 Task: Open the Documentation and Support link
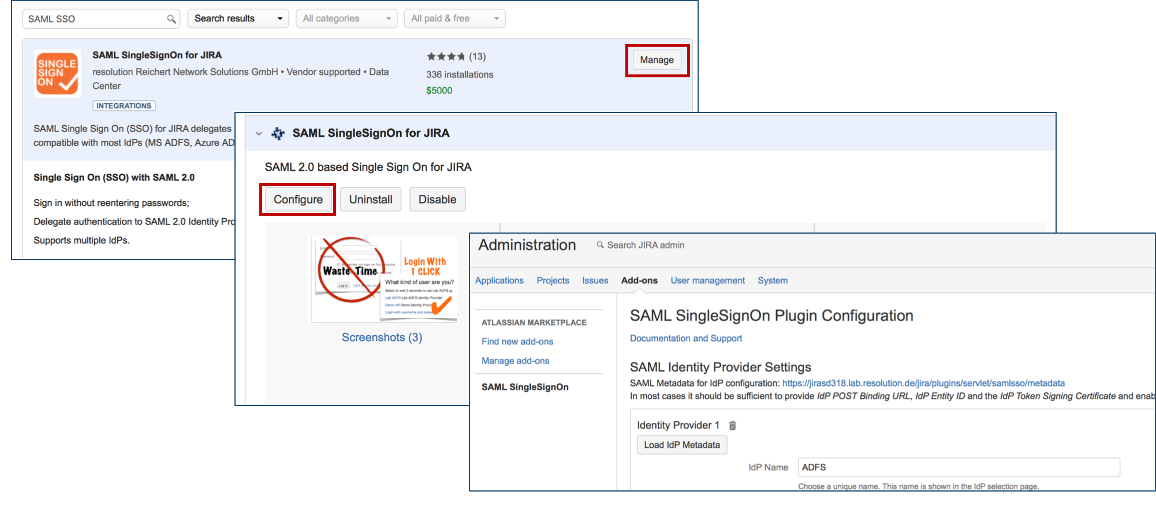pos(686,338)
